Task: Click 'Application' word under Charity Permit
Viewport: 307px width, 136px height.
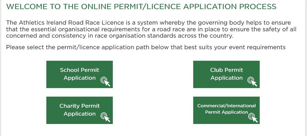Action: coord(79,114)
